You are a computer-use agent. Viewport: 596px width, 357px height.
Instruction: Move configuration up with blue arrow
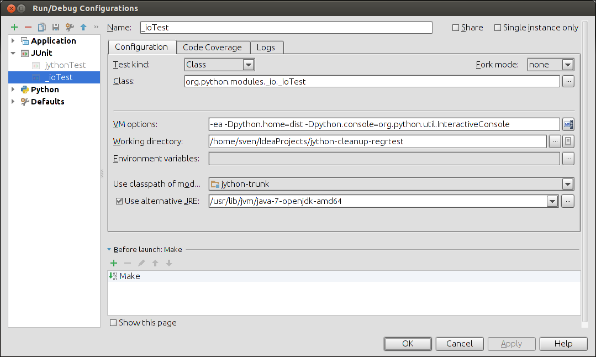click(x=83, y=27)
